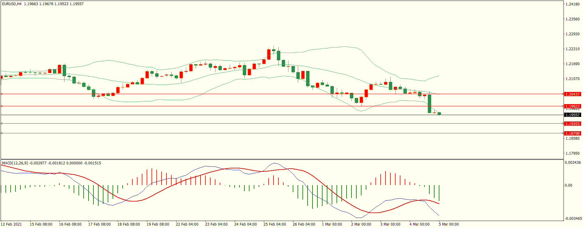Select the 22 Feb 04:00 date label
Image resolution: width=583 pixels, height=228 pixels.
(187, 224)
